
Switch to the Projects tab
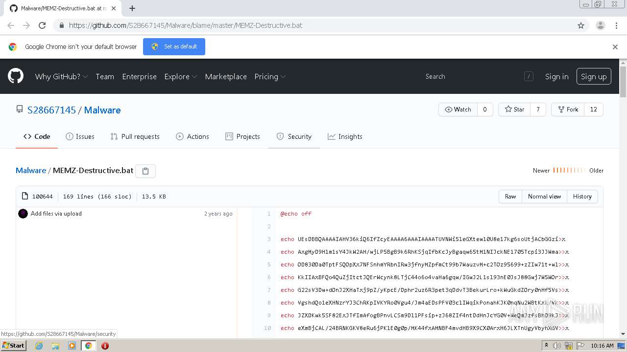(242, 136)
